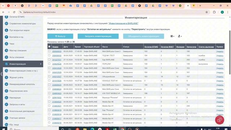Click the Акты списания sidebar icon

(6, 57)
